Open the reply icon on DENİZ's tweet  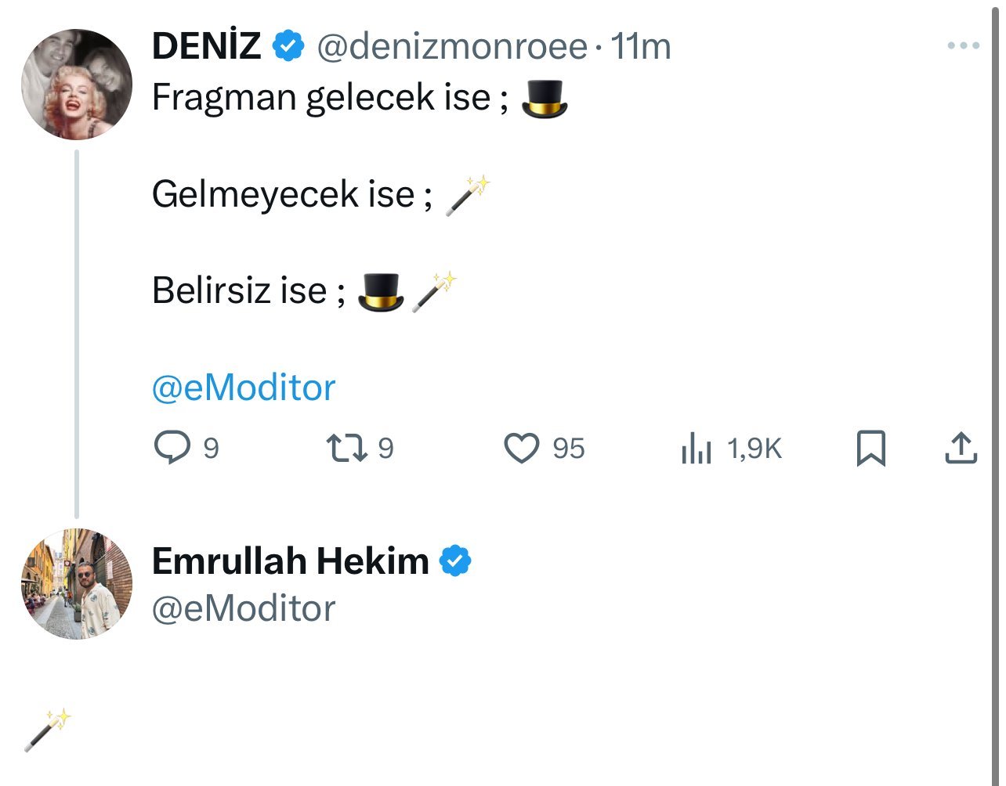tap(172, 448)
